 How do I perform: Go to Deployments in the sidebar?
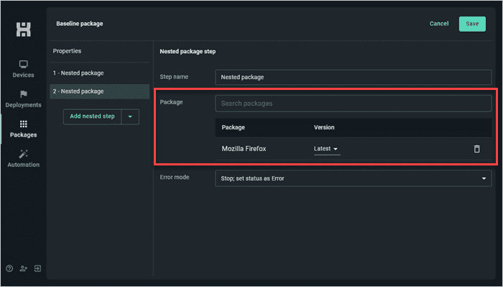pyautogui.click(x=24, y=99)
